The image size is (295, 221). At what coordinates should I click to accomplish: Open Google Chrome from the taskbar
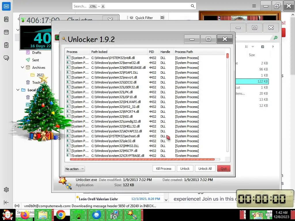click(61, 215)
